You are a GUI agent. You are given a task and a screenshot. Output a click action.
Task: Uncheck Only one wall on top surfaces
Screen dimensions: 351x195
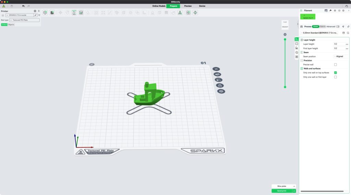335,73
